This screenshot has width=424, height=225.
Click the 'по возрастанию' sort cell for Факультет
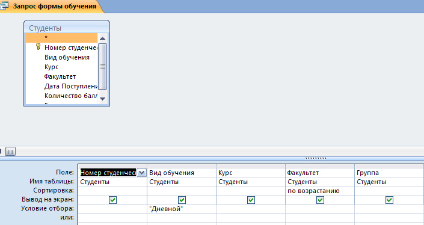click(320, 191)
